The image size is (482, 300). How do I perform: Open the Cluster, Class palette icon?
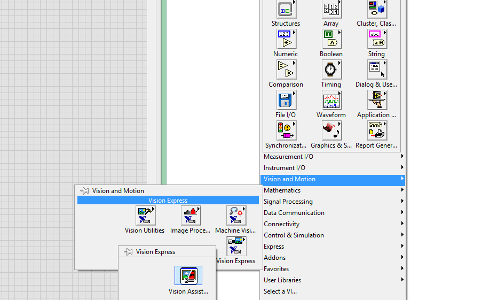point(377,9)
